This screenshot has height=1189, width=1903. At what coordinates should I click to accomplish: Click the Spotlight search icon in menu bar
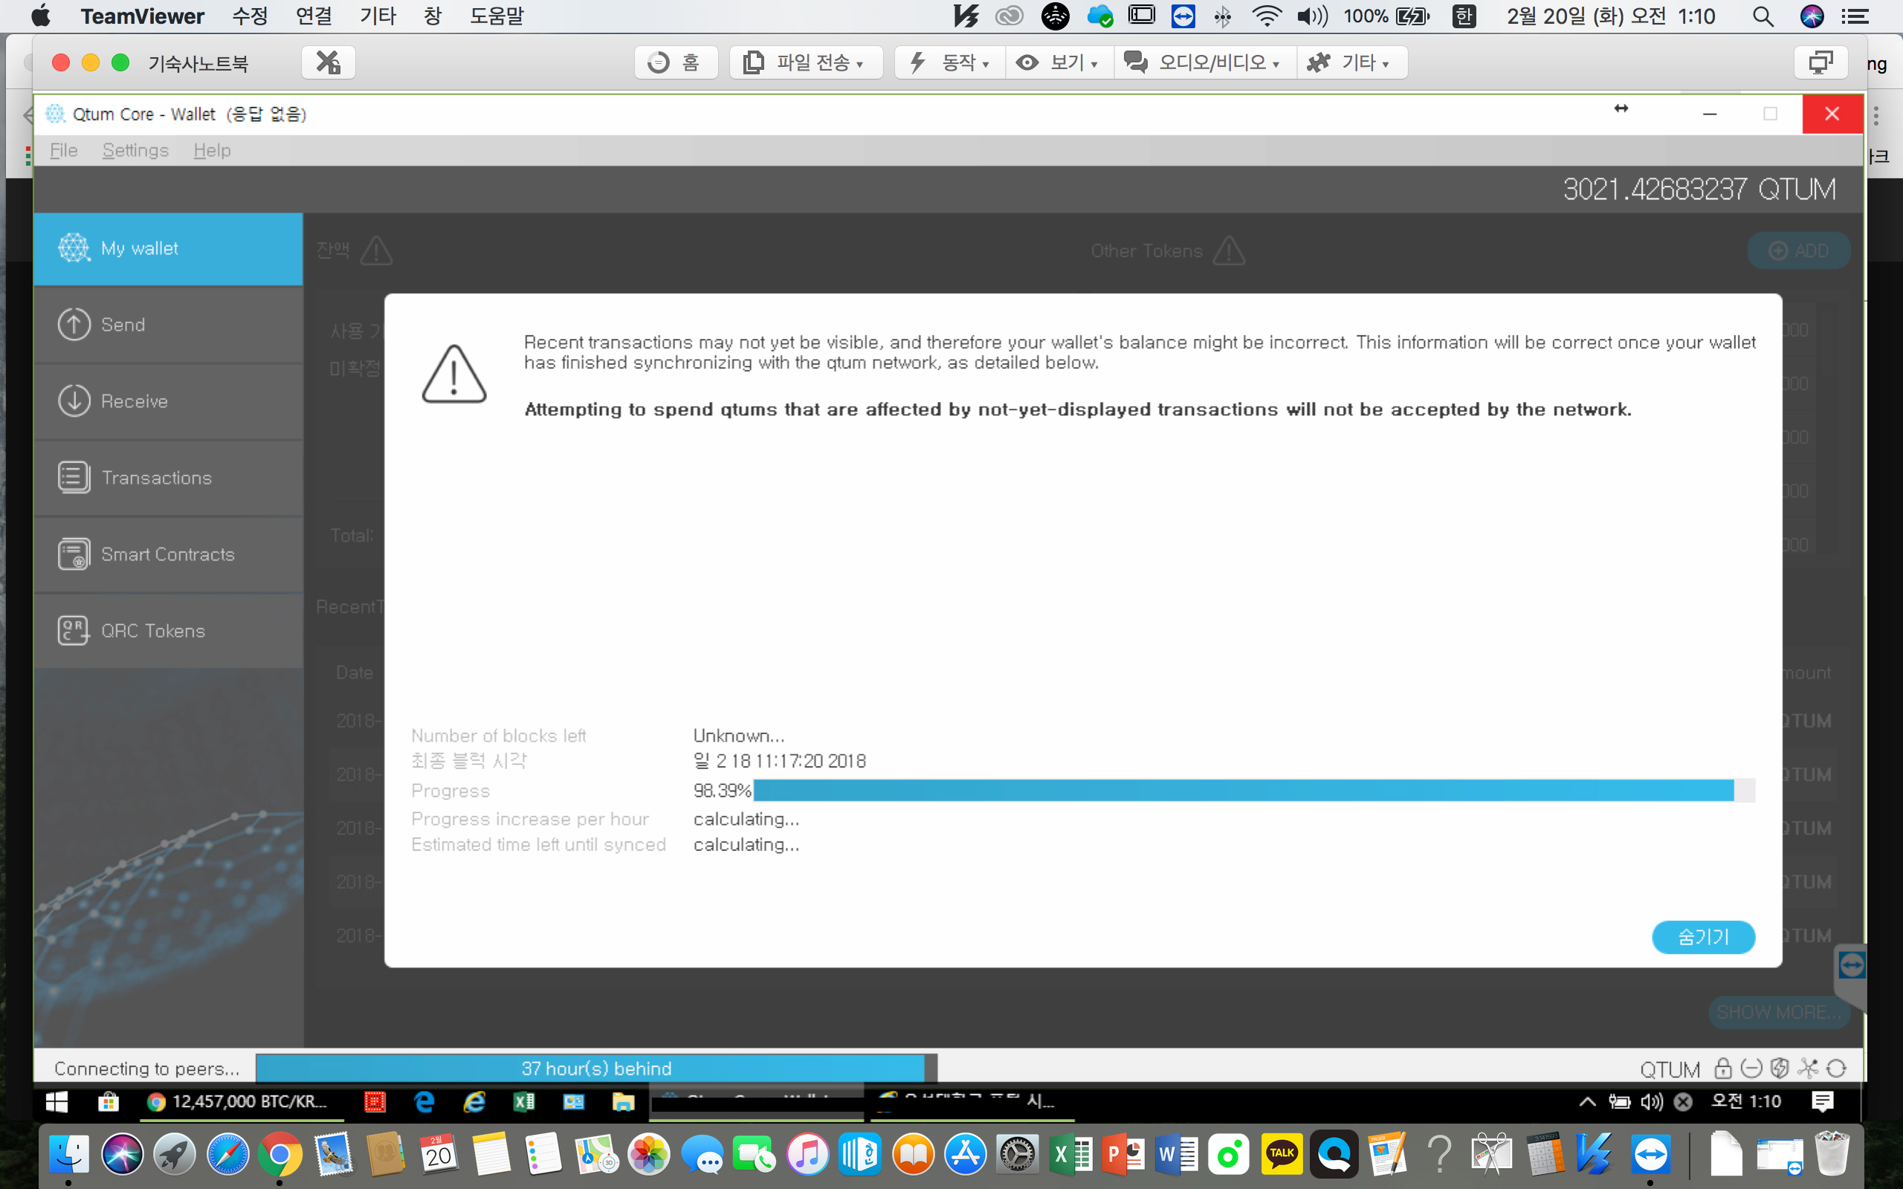1763,16
